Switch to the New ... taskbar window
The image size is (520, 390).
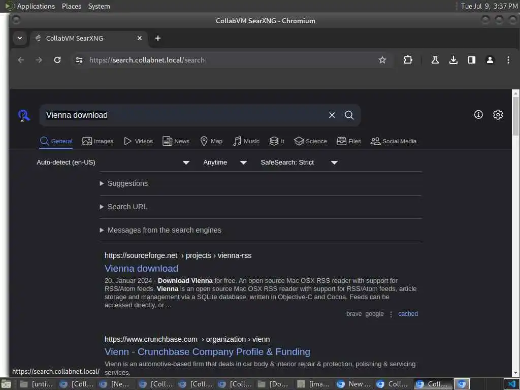coord(353,384)
